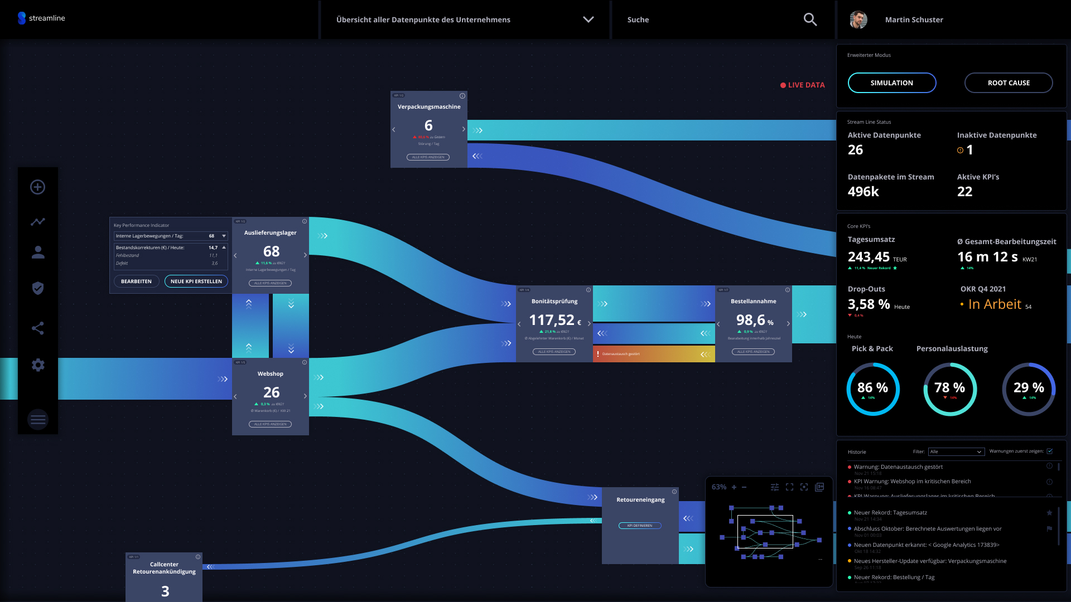Click the hamburger menu icon in sidebar
The height and width of the screenshot is (602, 1071).
coord(38,420)
